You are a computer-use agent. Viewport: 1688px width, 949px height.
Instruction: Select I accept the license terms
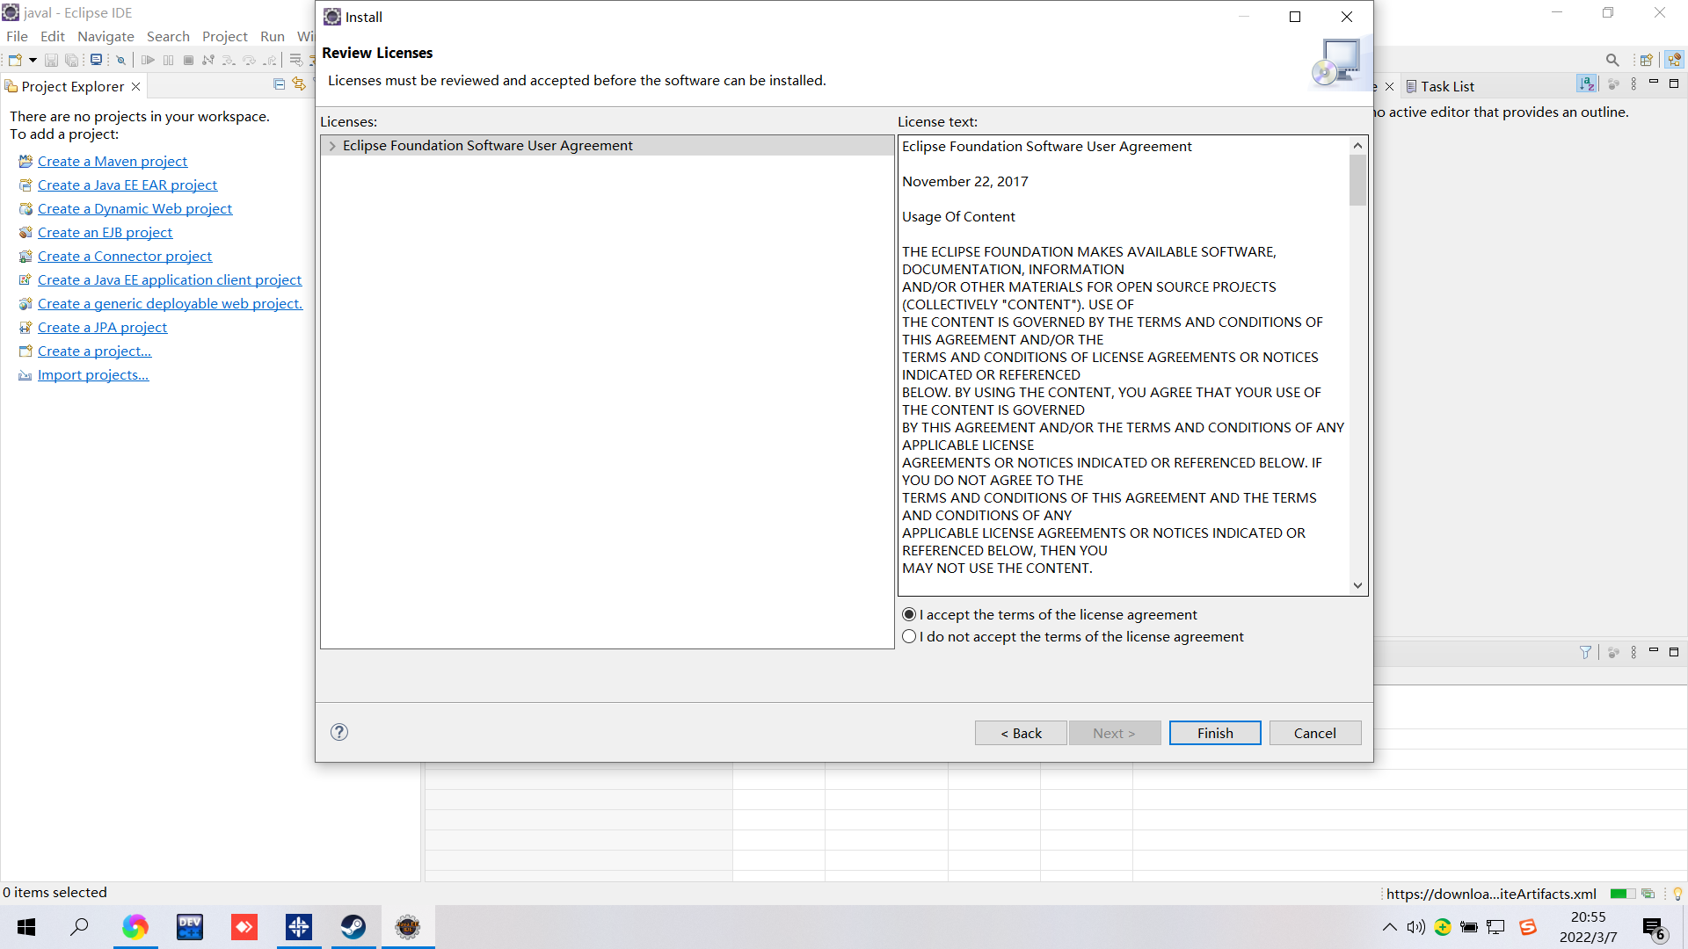point(910,614)
